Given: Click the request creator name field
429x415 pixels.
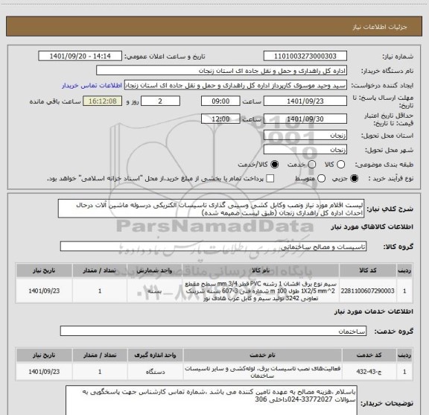Looking at the screenshot, I should coord(235,85).
